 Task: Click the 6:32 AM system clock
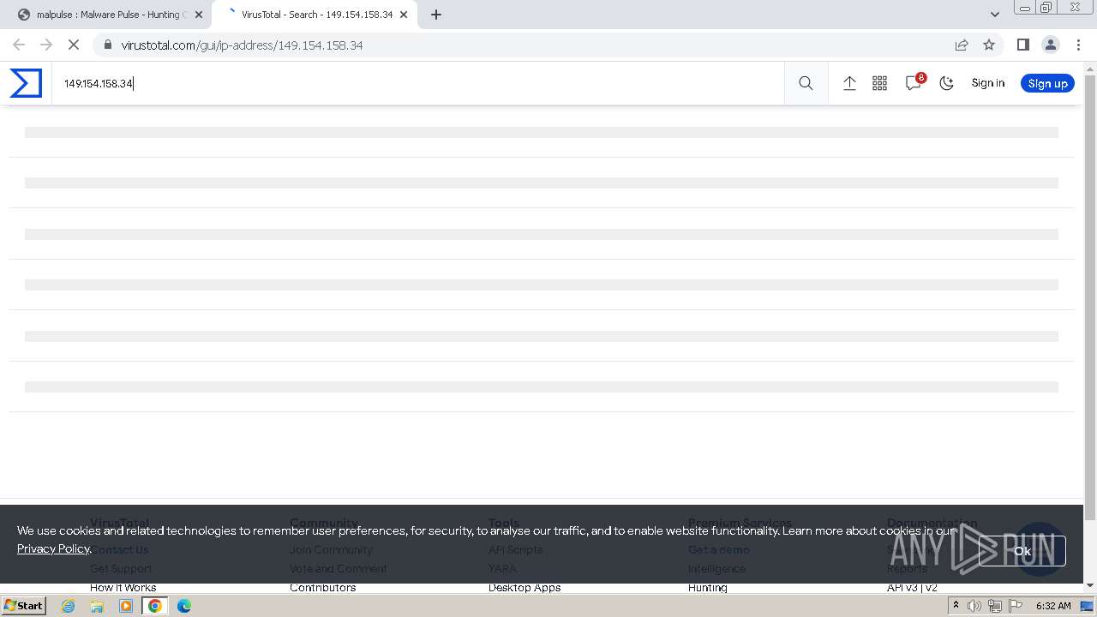tap(1052, 606)
